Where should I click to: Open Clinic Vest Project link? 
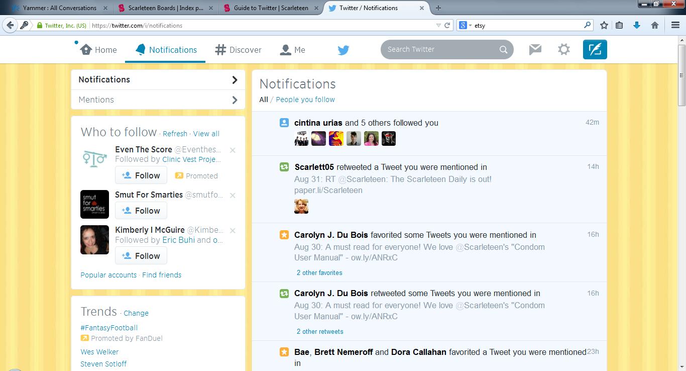pos(191,159)
